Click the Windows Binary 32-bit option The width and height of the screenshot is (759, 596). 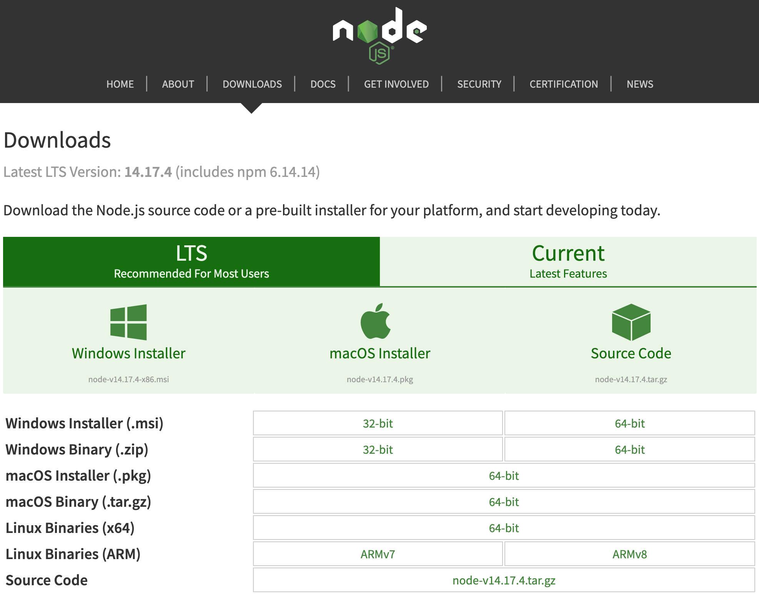[x=379, y=449]
